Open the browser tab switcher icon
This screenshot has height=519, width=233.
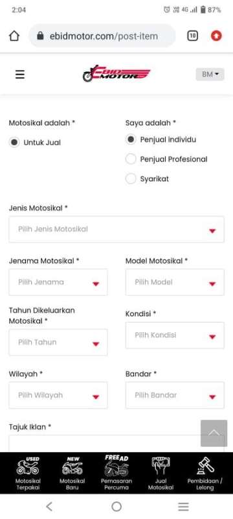(192, 36)
